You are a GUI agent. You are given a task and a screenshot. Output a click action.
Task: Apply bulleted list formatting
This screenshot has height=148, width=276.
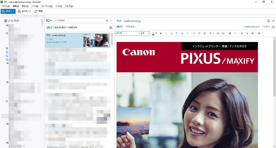(x=194, y=33)
